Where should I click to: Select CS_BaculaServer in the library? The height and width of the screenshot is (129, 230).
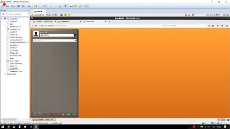16,40
